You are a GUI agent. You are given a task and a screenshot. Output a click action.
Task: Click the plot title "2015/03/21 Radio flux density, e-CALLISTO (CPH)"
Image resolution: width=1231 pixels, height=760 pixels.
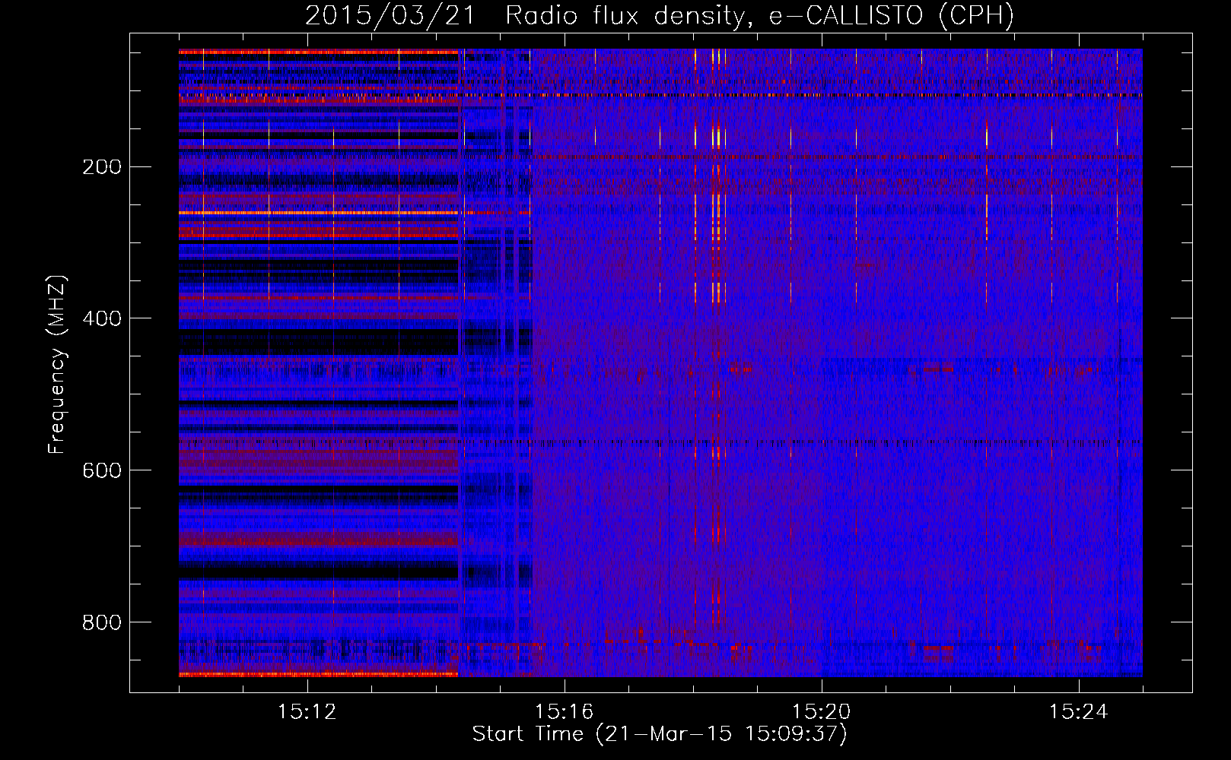click(x=660, y=15)
